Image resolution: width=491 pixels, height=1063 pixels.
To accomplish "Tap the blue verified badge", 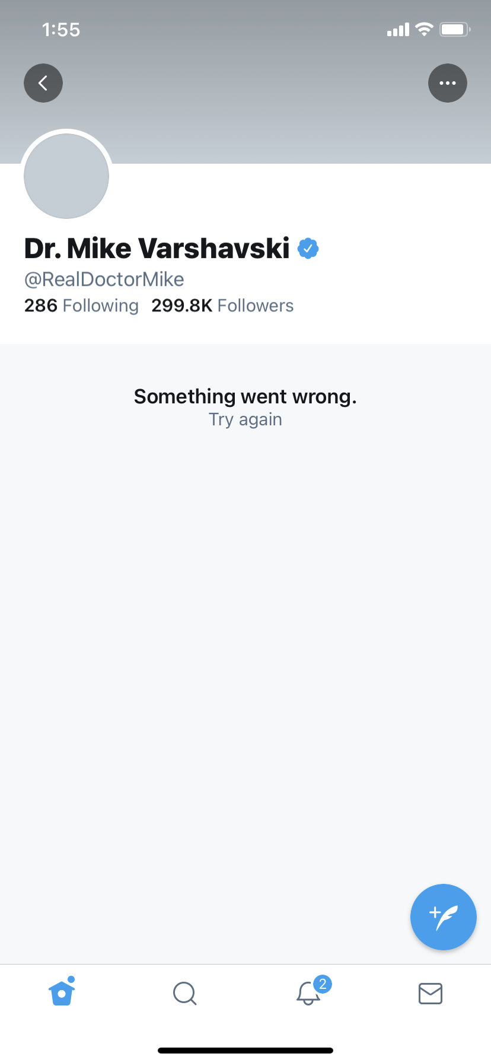I will click(x=308, y=249).
